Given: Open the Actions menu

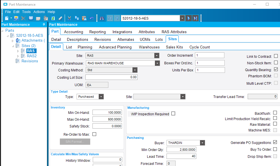Looking at the screenshot, I should (39, 12).
